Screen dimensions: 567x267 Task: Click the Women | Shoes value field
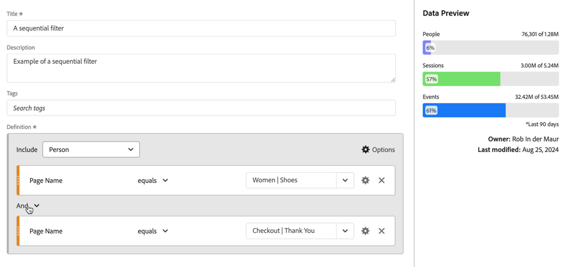pos(291,180)
